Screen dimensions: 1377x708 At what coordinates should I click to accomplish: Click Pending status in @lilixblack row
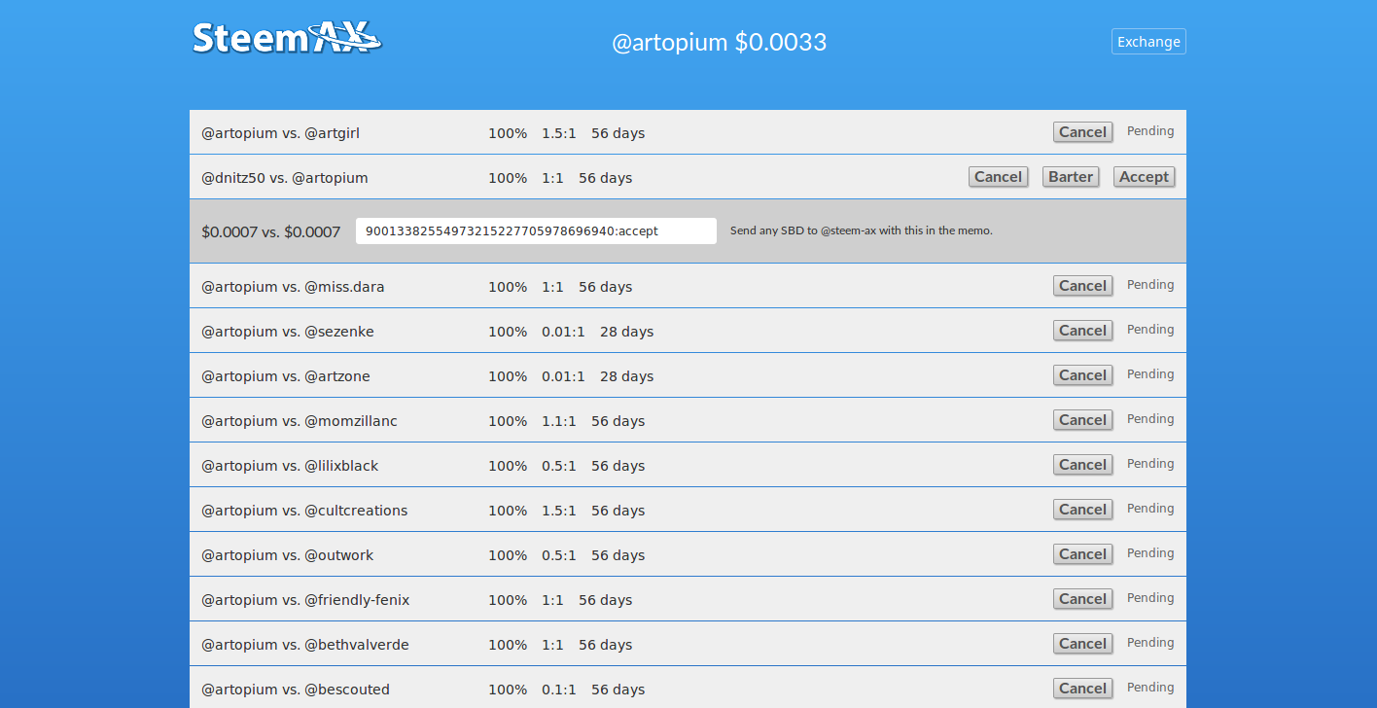tap(1150, 464)
